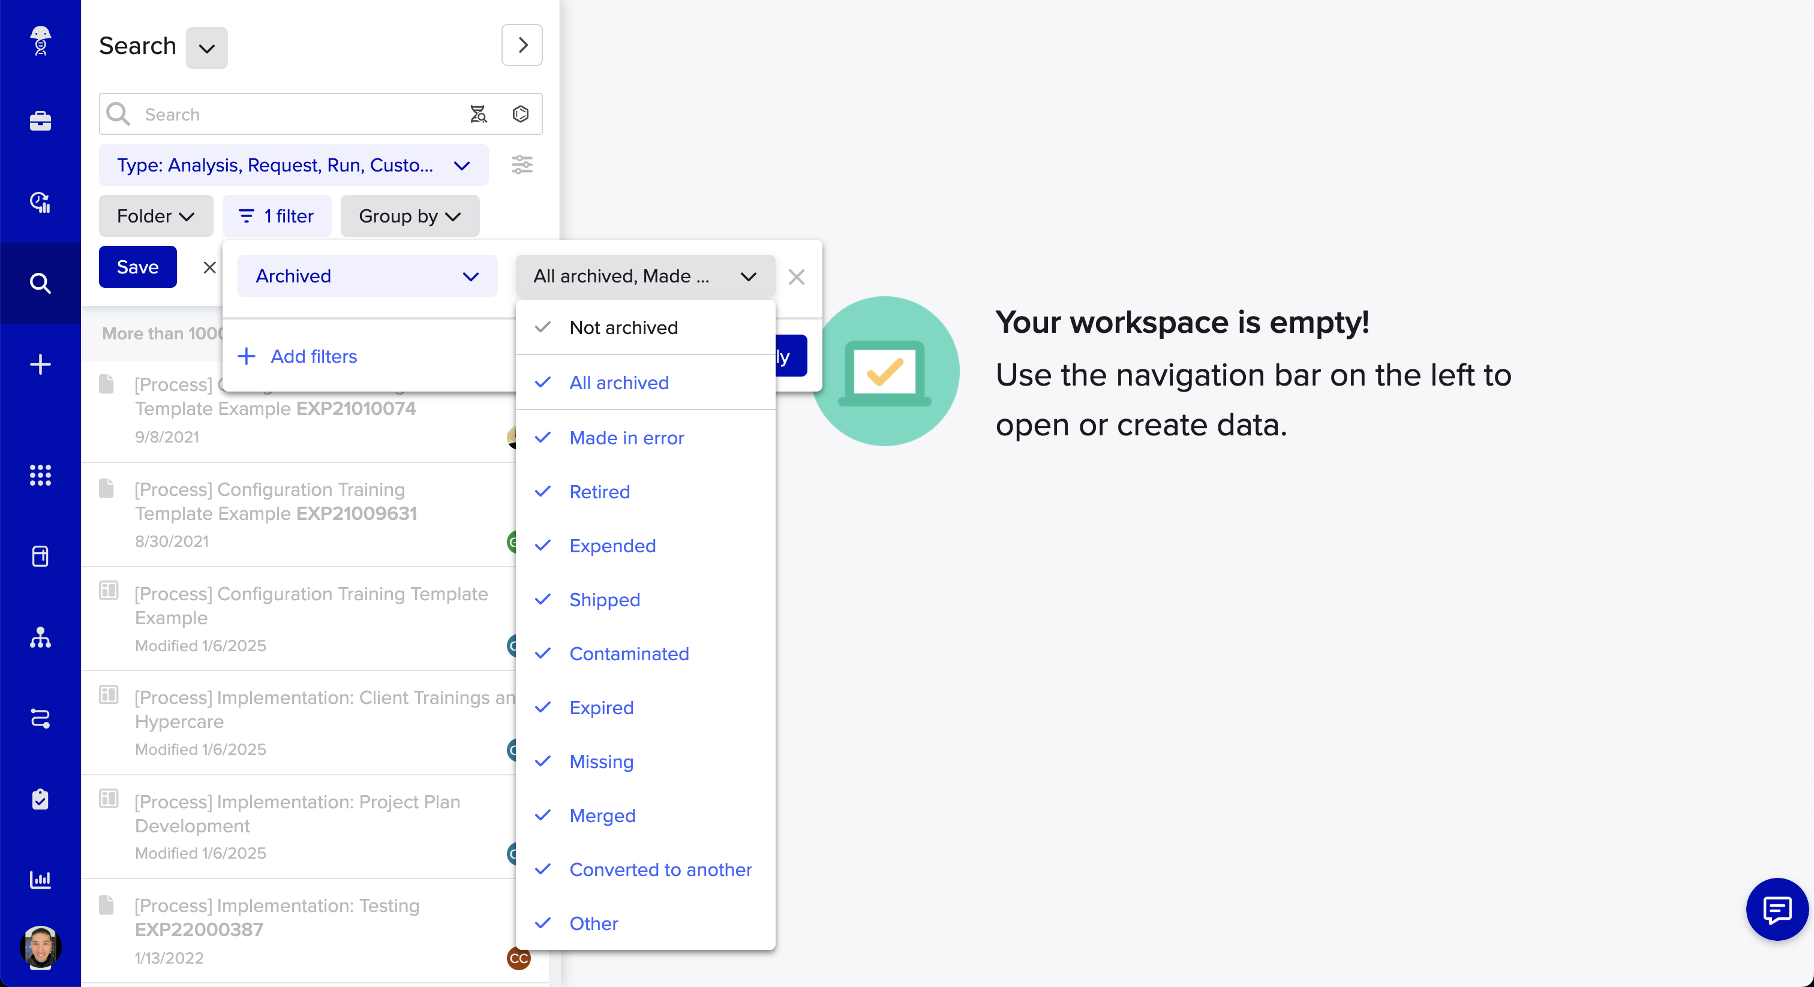Screen dimensions: 1814x987
Task: Uncheck the Shipped option
Action: 645,599
